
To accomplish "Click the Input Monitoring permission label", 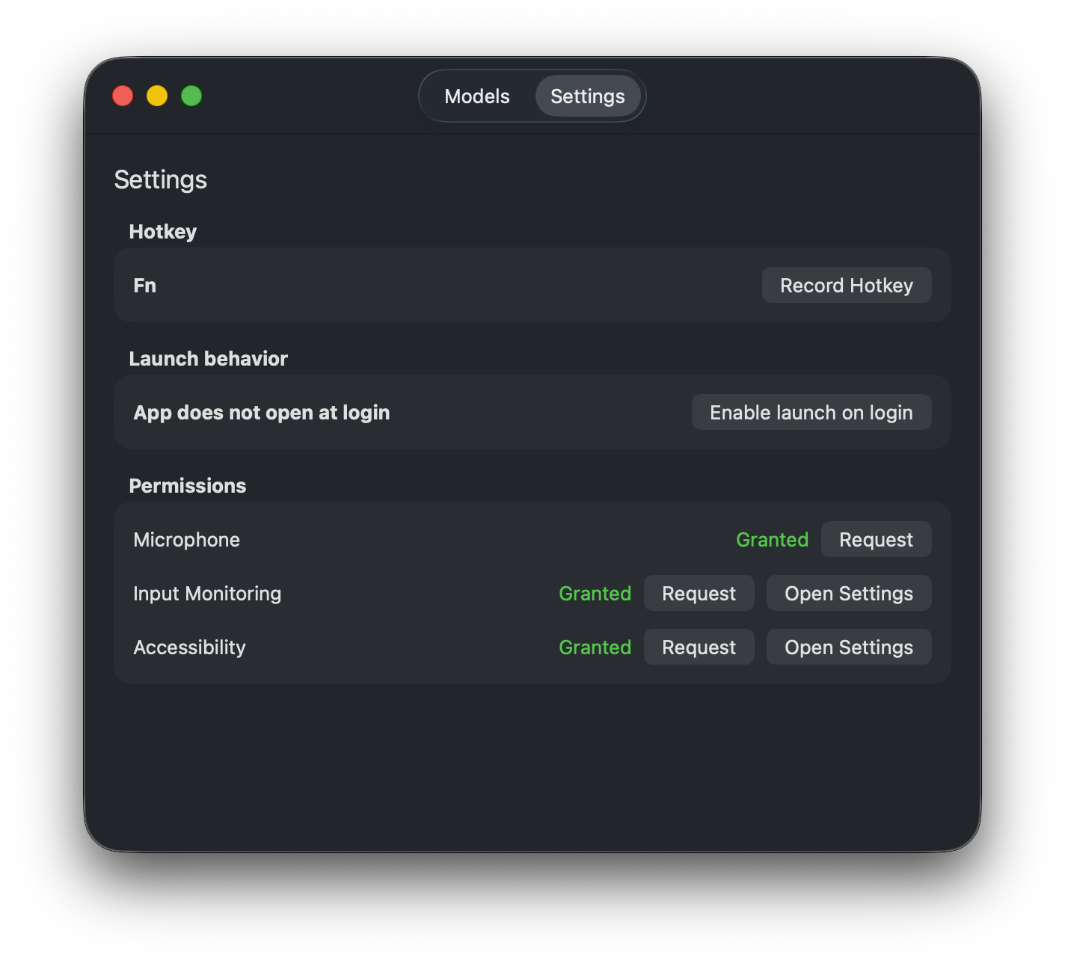I will [x=207, y=593].
